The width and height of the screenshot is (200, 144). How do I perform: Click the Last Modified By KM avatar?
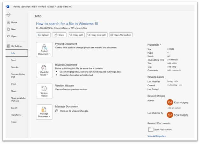pyautogui.click(x=170, y=115)
